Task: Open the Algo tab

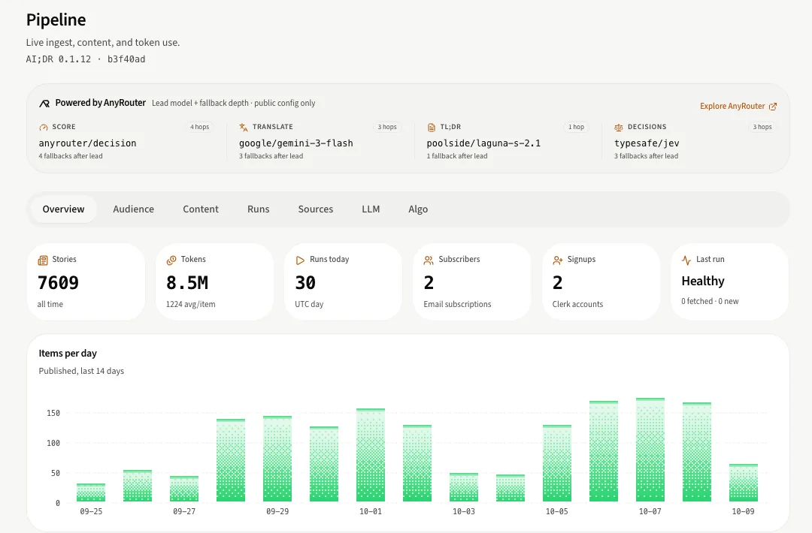Action: [418, 209]
